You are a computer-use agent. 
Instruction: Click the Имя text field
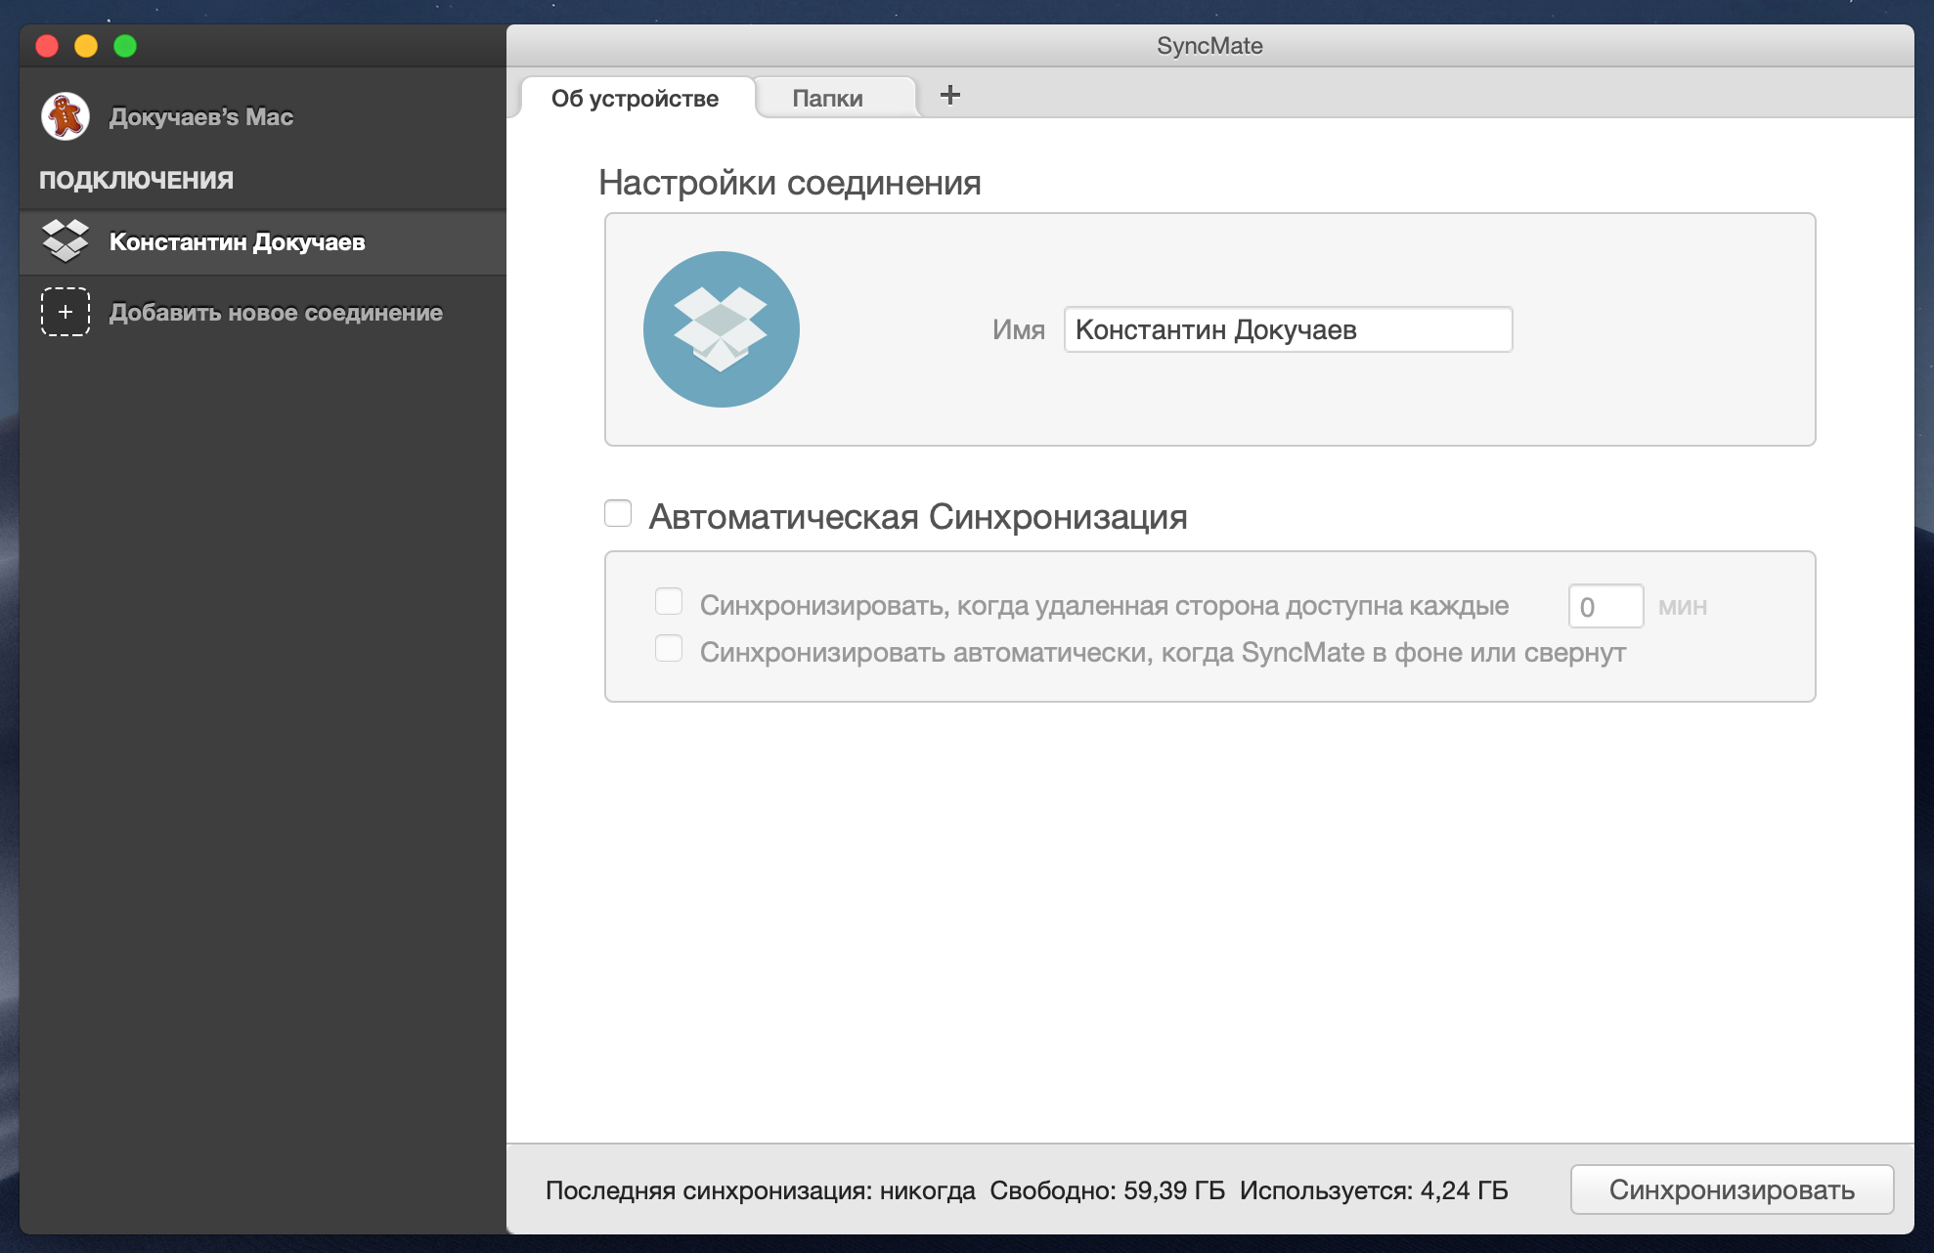coord(1287,329)
